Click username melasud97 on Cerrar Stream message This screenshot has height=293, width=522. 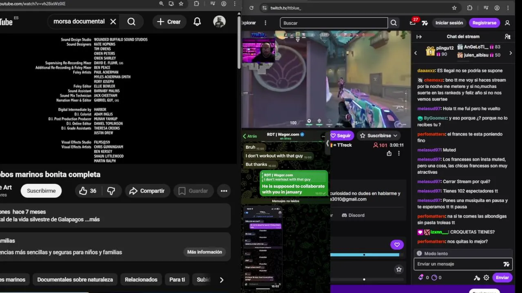tap(429, 181)
